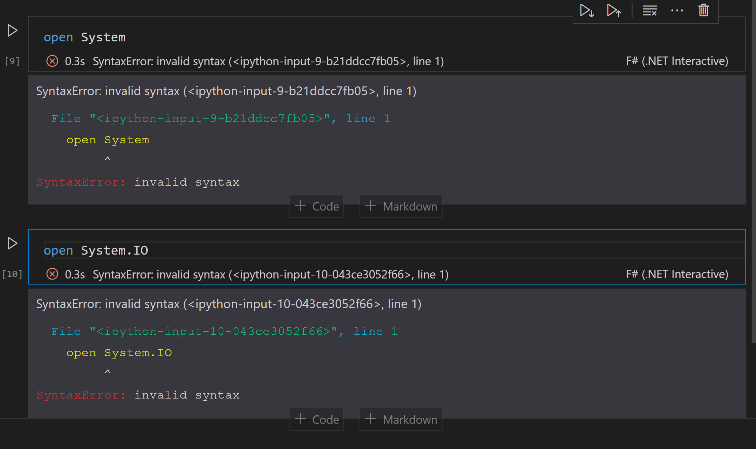Run the 'open System' cell
The width and height of the screenshot is (756, 449).
pyautogui.click(x=12, y=31)
